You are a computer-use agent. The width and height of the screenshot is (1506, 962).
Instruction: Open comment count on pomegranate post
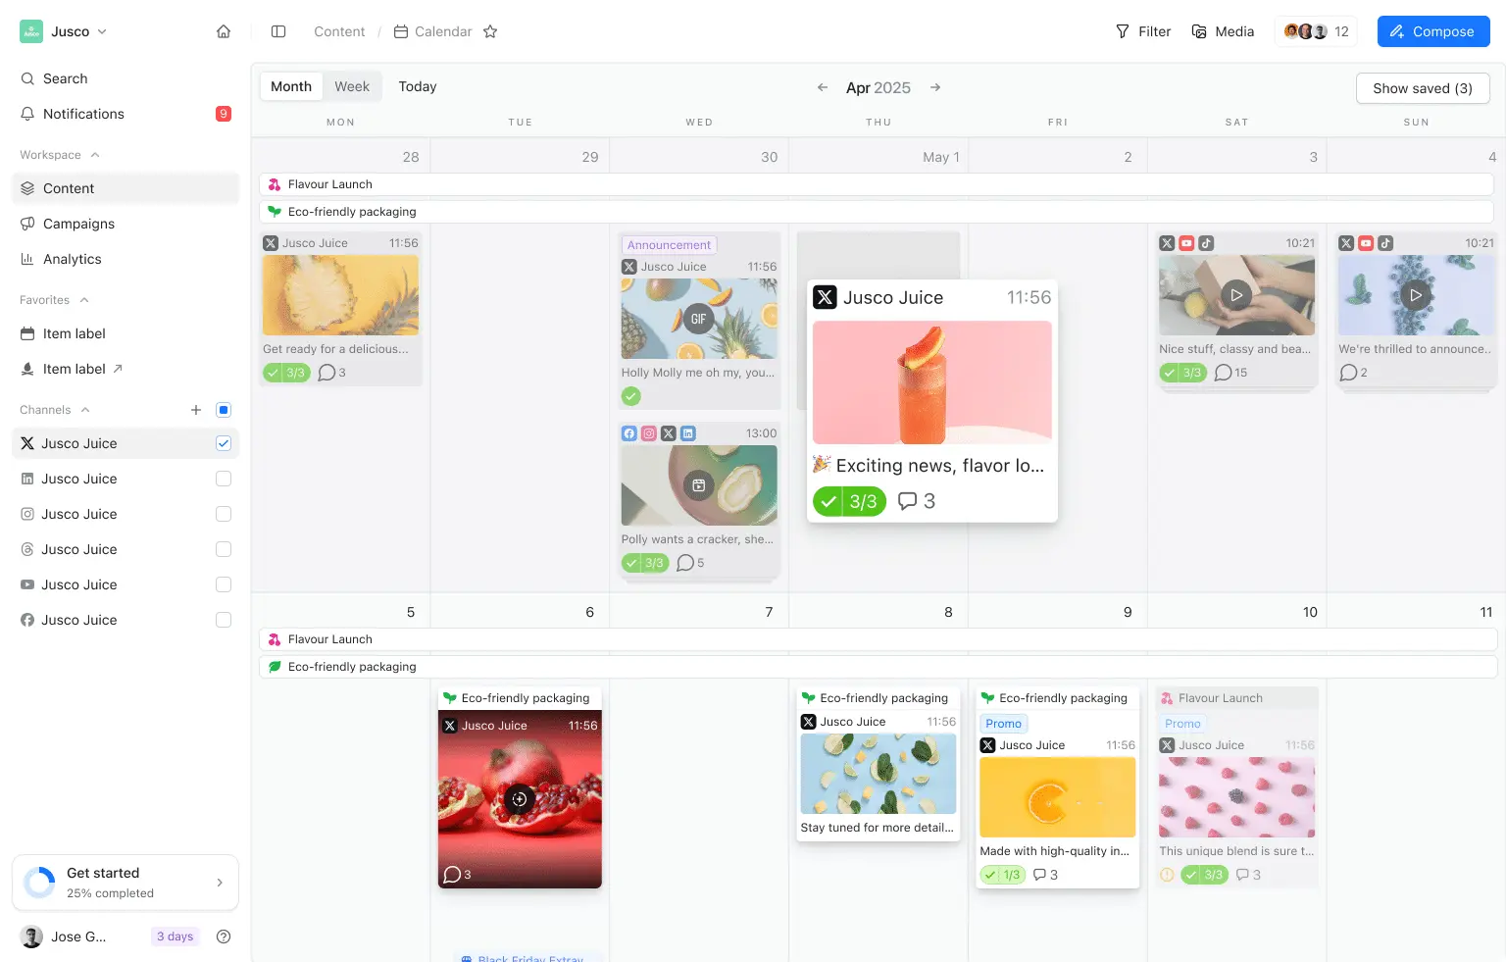457,875
